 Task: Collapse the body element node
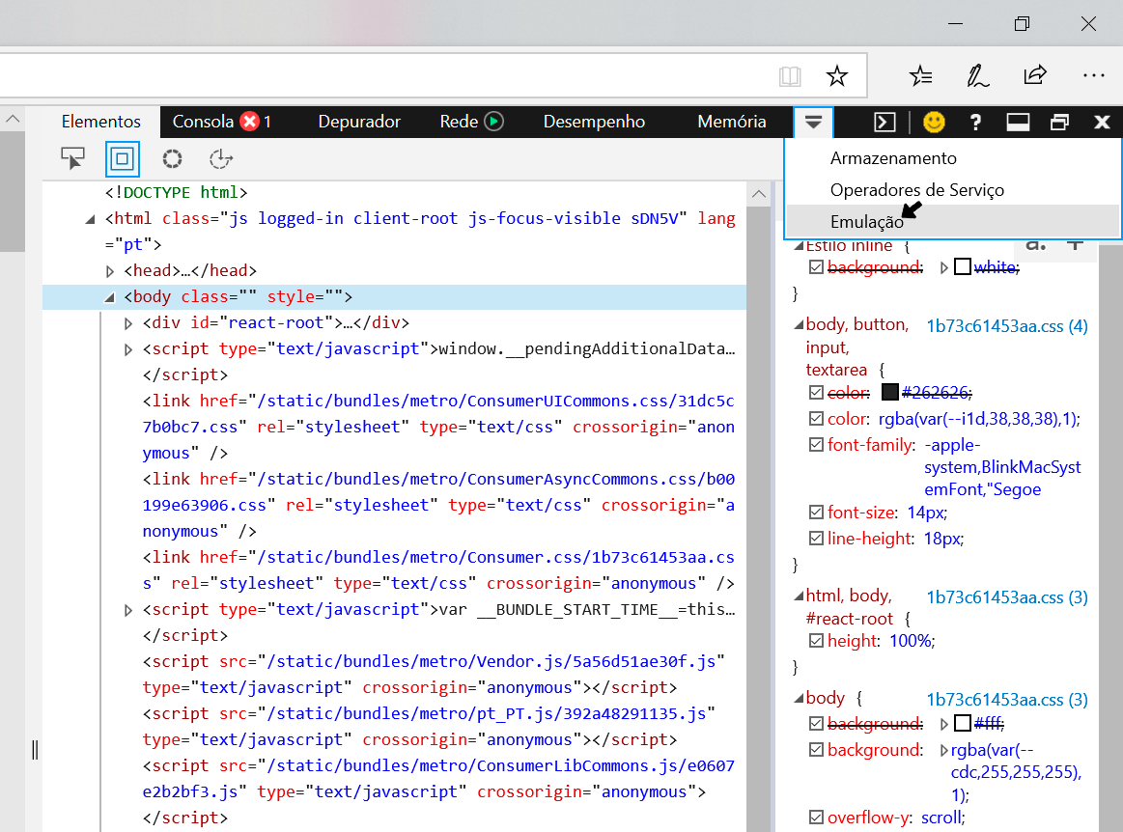[x=109, y=297]
